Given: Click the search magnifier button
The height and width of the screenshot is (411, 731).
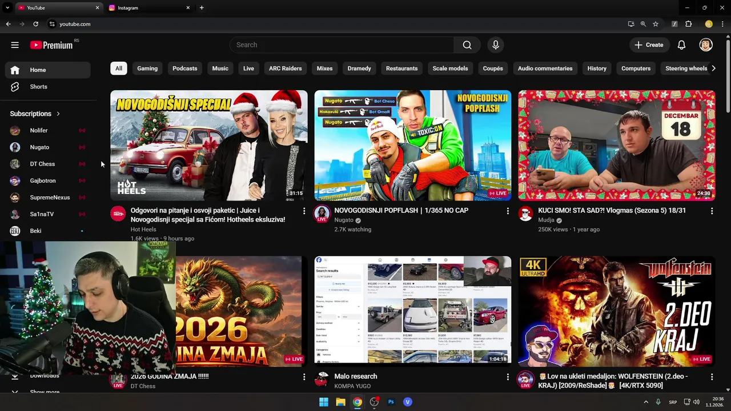Looking at the screenshot, I should 467,45.
